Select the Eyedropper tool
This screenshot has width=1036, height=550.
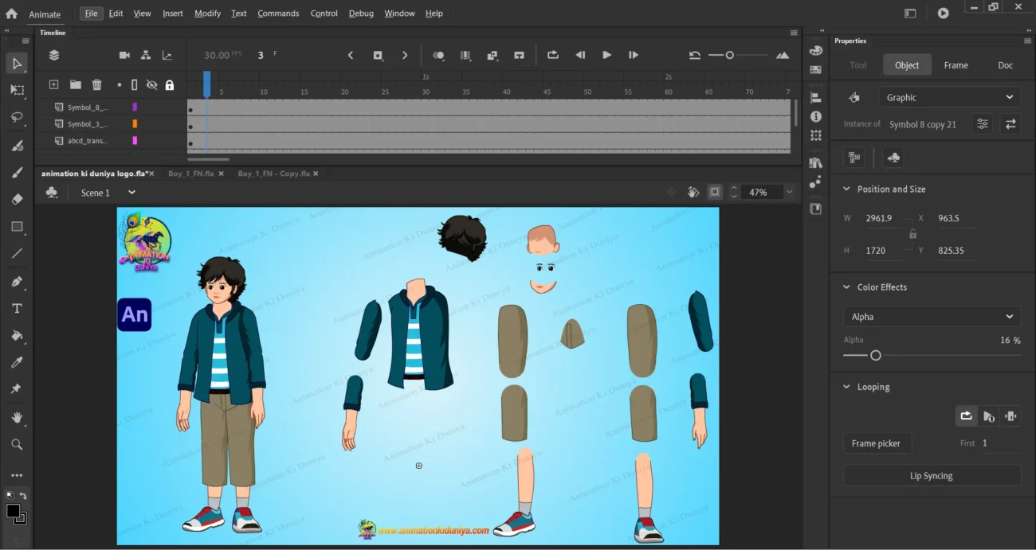coord(17,363)
